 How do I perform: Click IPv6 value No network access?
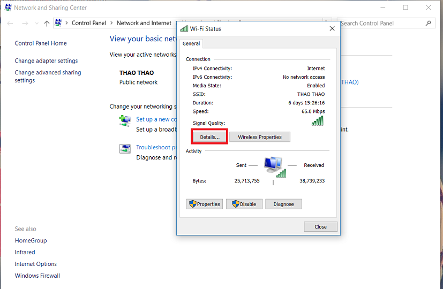click(304, 77)
